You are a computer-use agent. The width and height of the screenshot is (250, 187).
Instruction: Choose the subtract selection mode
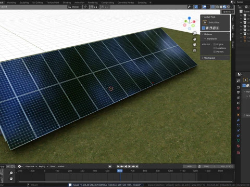pos(210,28)
